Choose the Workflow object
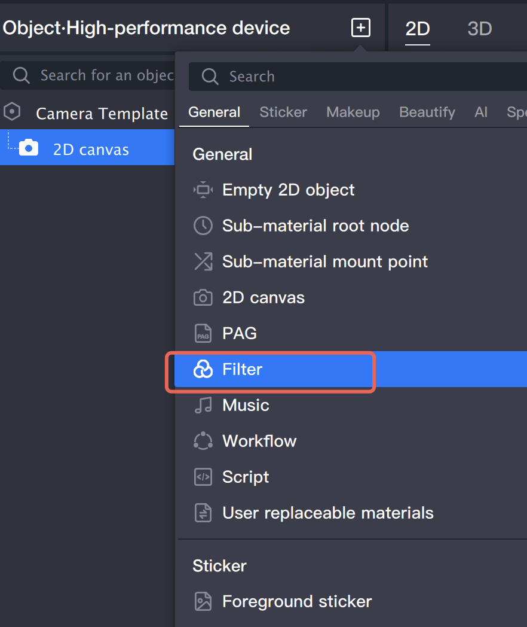 click(x=259, y=442)
